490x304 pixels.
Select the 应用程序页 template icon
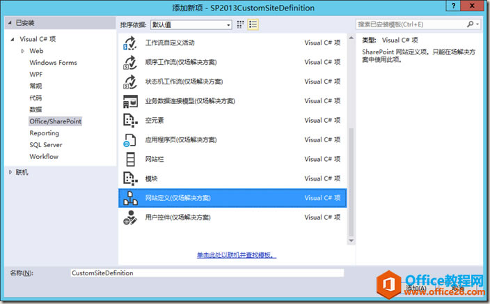(130, 140)
